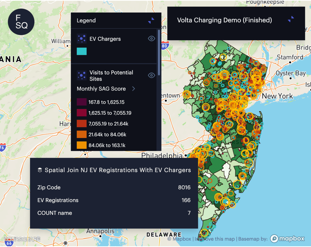Click the Stamford city label on map
Screen dimensions: 311x247
(290, 57)
